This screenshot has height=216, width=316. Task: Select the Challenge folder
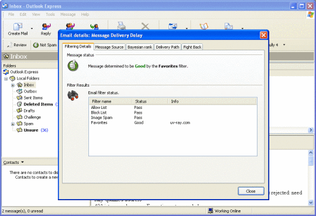(32, 117)
